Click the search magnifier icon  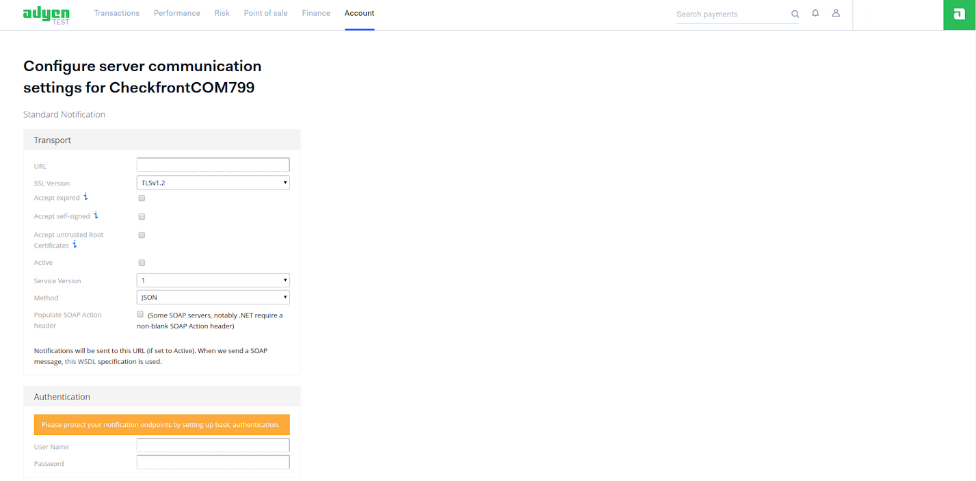(795, 14)
